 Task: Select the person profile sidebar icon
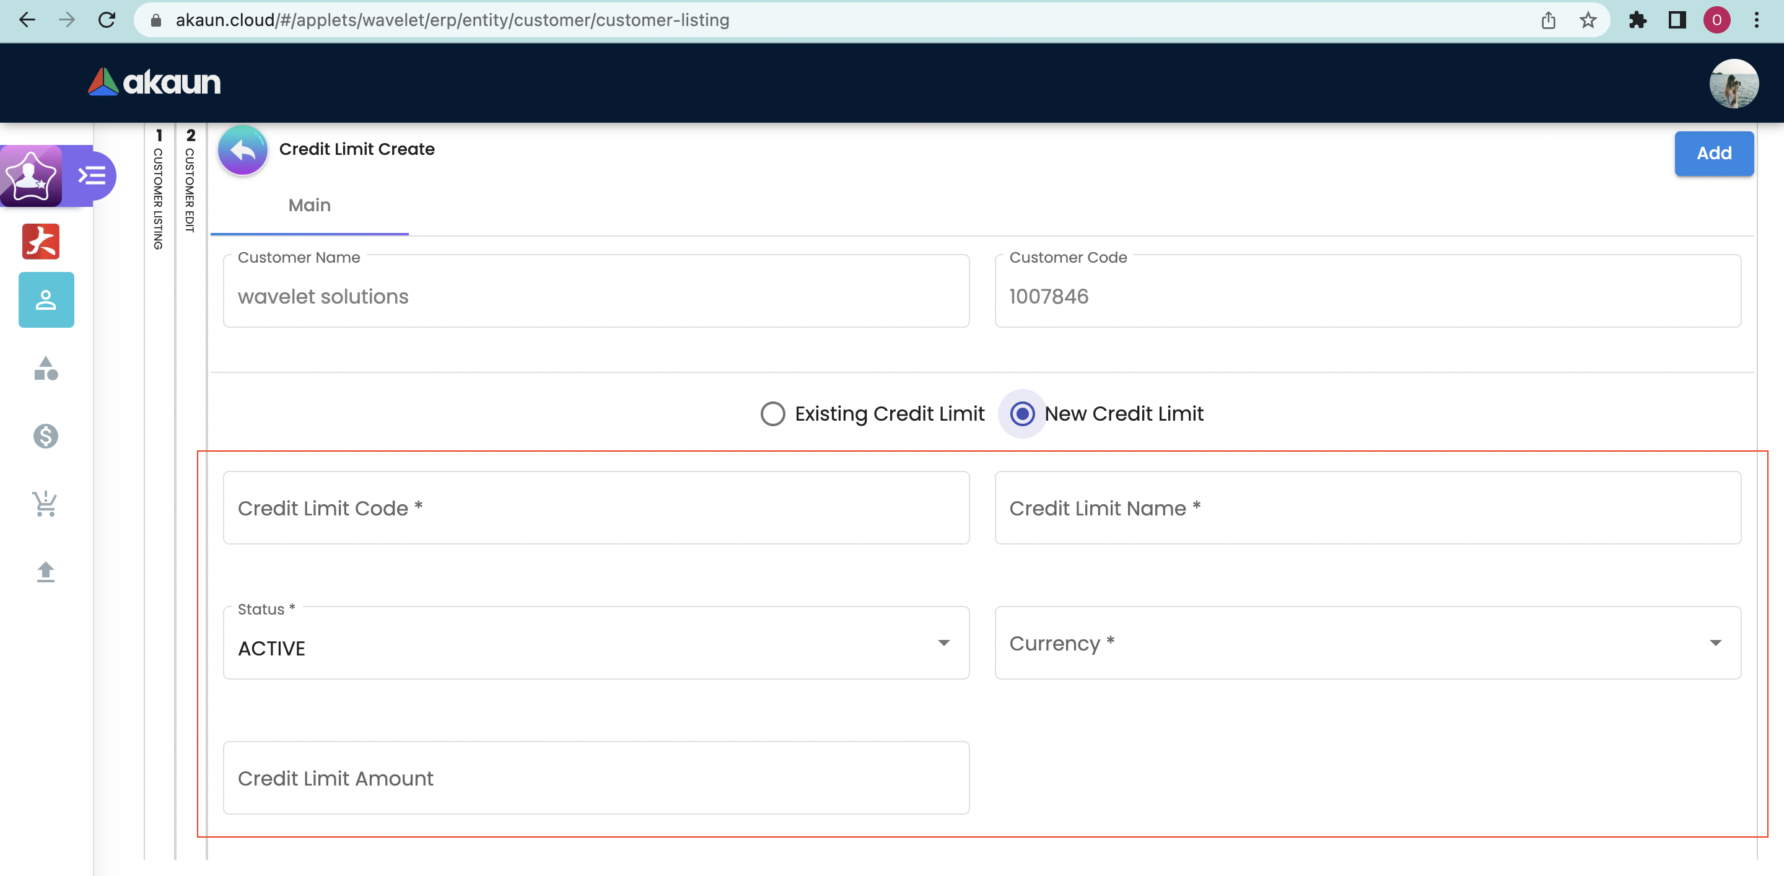(46, 300)
